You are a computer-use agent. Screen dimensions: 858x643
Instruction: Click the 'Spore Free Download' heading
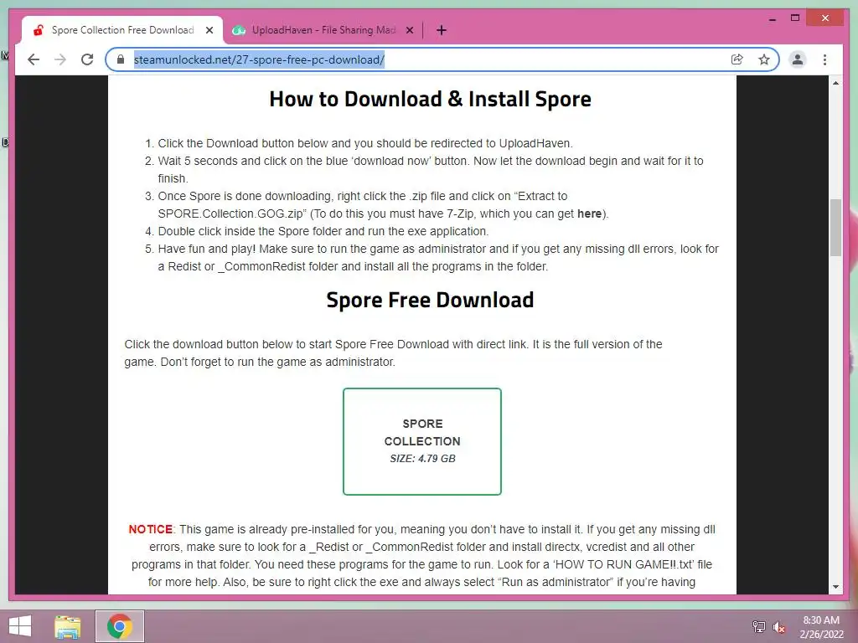(430, 301)
